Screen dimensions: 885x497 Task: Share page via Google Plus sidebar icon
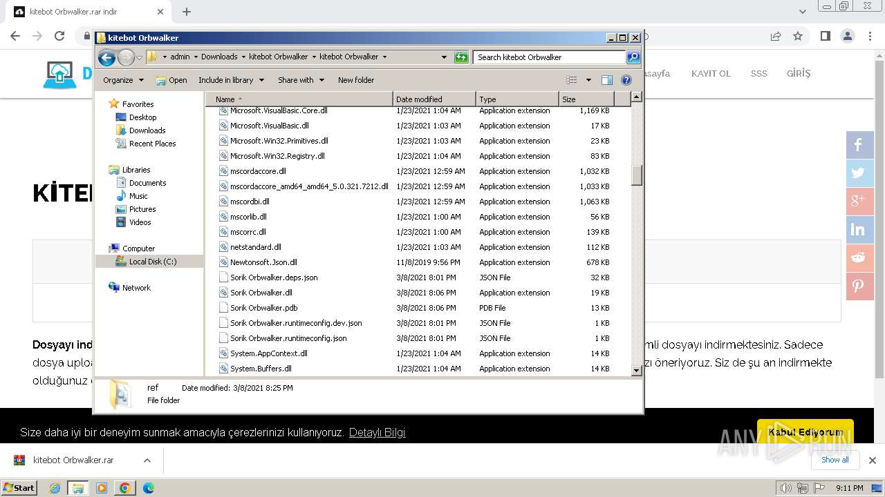[x=860, y=202]
